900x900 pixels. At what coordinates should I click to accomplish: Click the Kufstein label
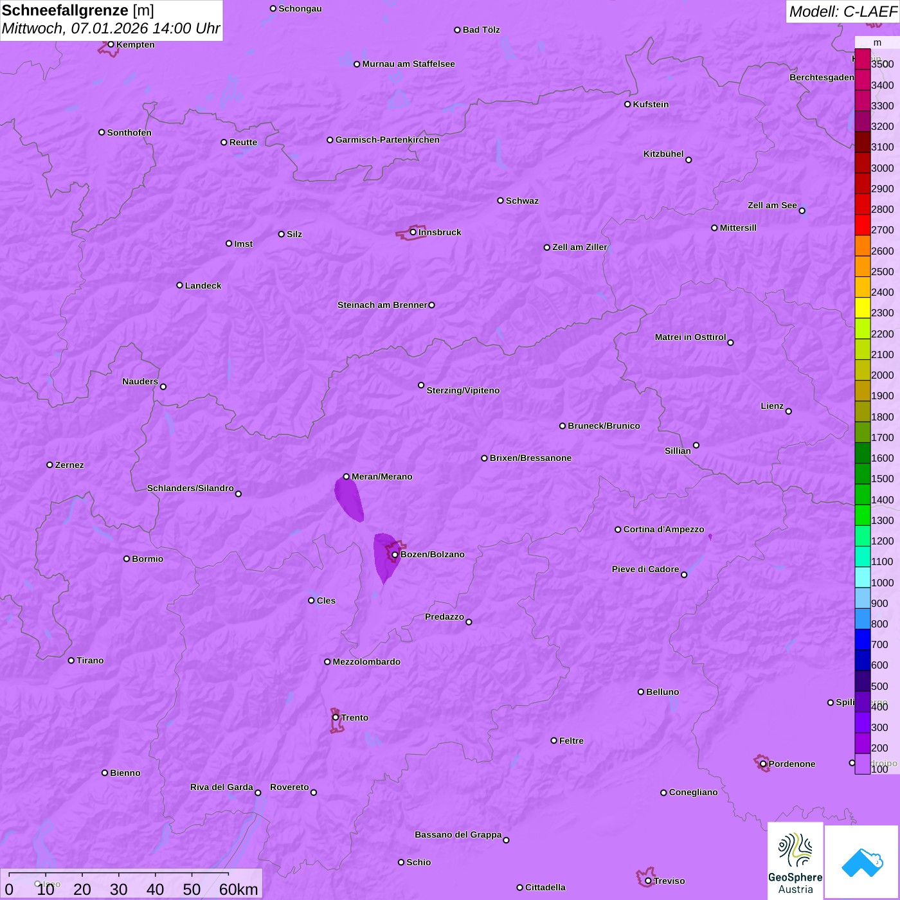tap(651, 104)
